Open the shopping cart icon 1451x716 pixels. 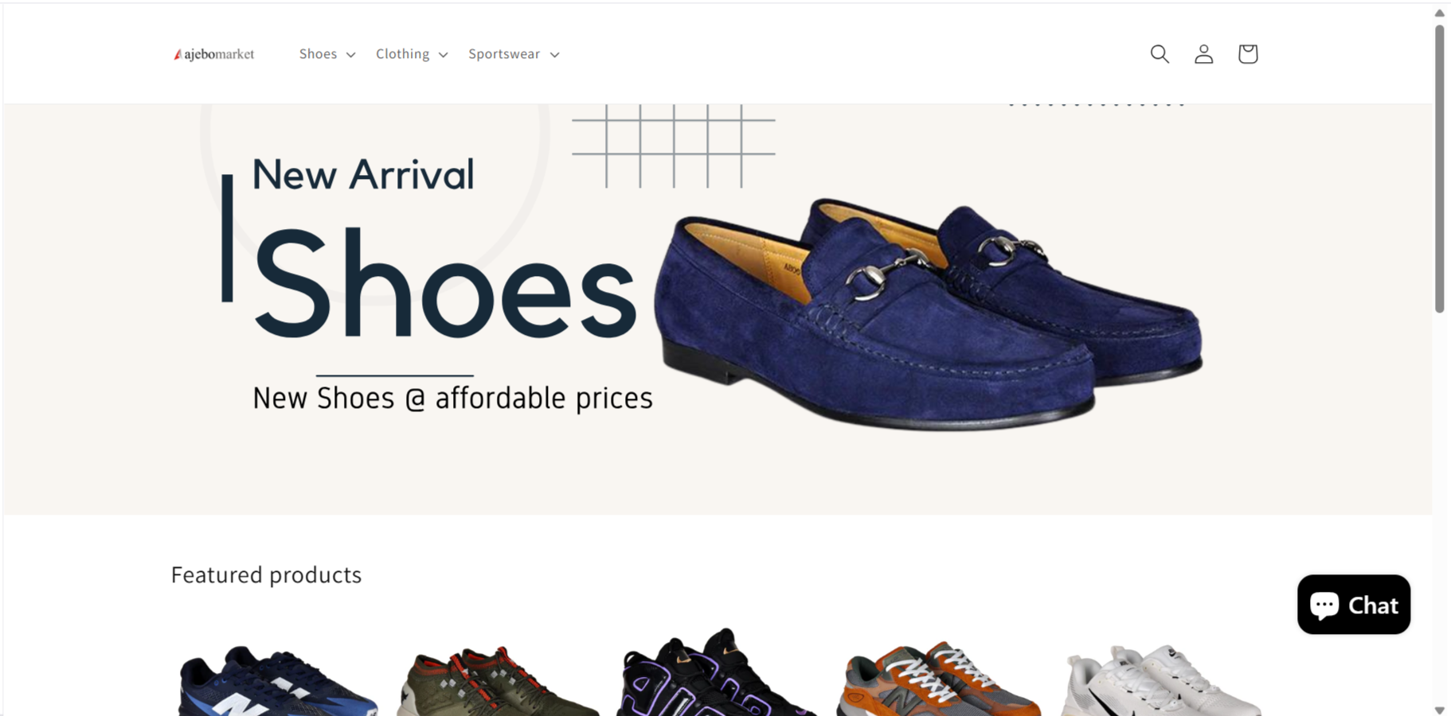tap(1248, 54)
